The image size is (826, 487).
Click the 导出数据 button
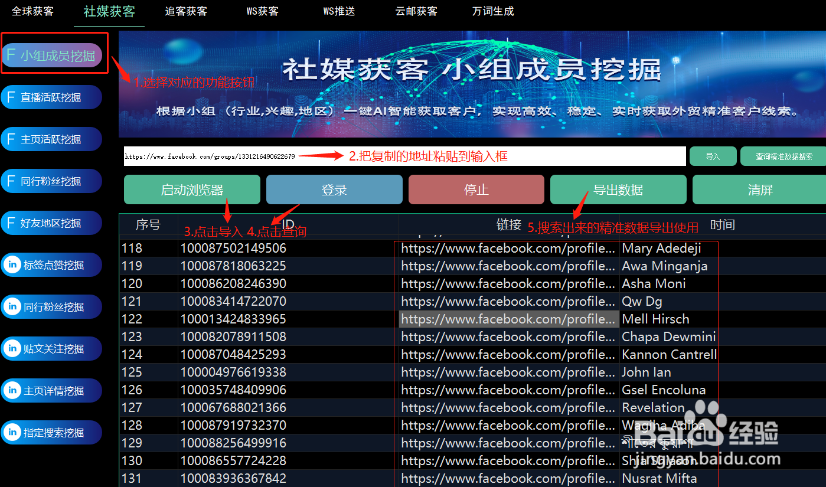click(x=618, y=190)
